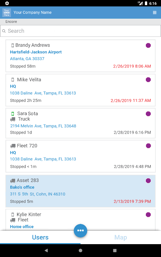Tap the floating three-dots action button
The width and height of the screenshot is (161, 257).
80,230
